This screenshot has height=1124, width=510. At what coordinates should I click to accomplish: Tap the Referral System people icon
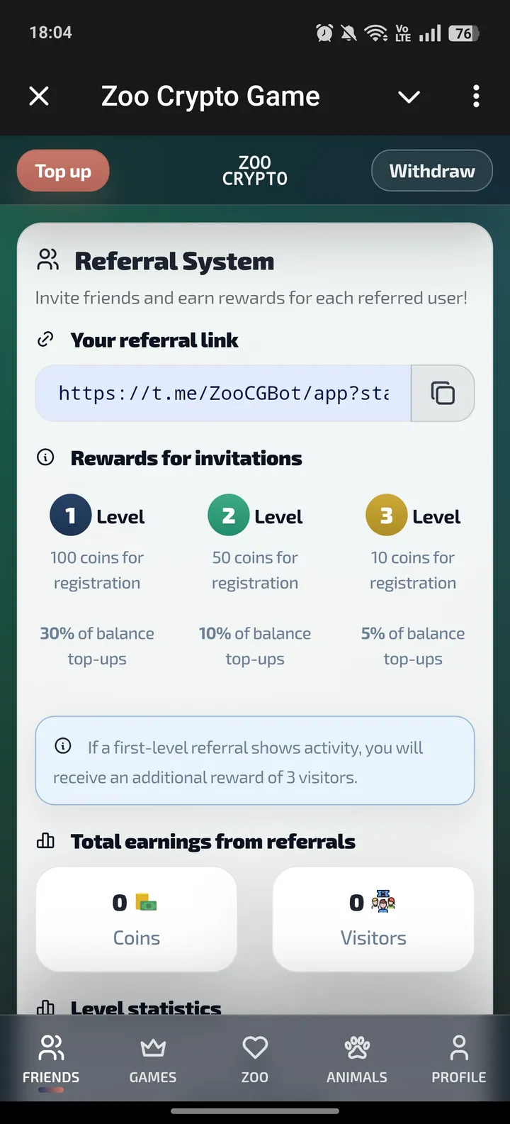pyautogui.click(x=48, y=260)
